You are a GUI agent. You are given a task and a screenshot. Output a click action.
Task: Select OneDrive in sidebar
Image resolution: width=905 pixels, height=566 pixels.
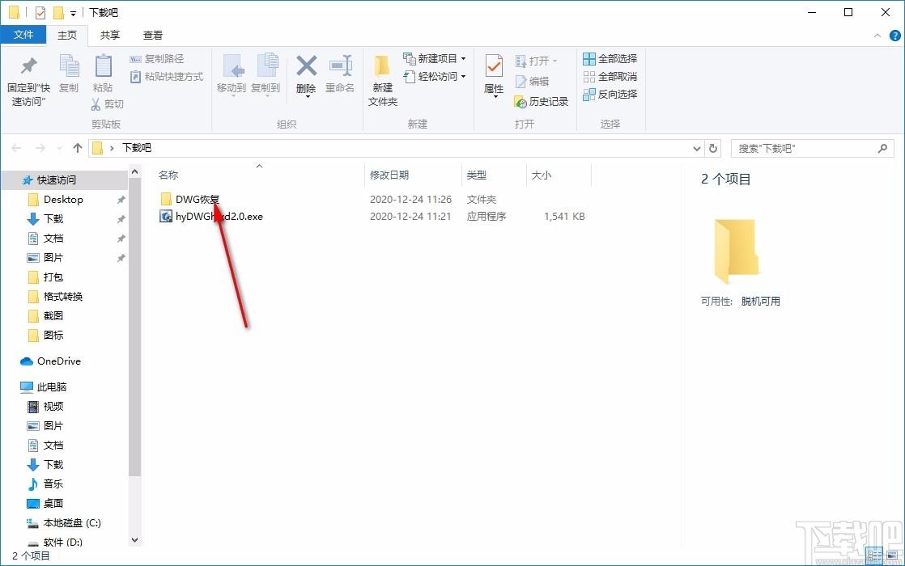click(x=58, y=361)
